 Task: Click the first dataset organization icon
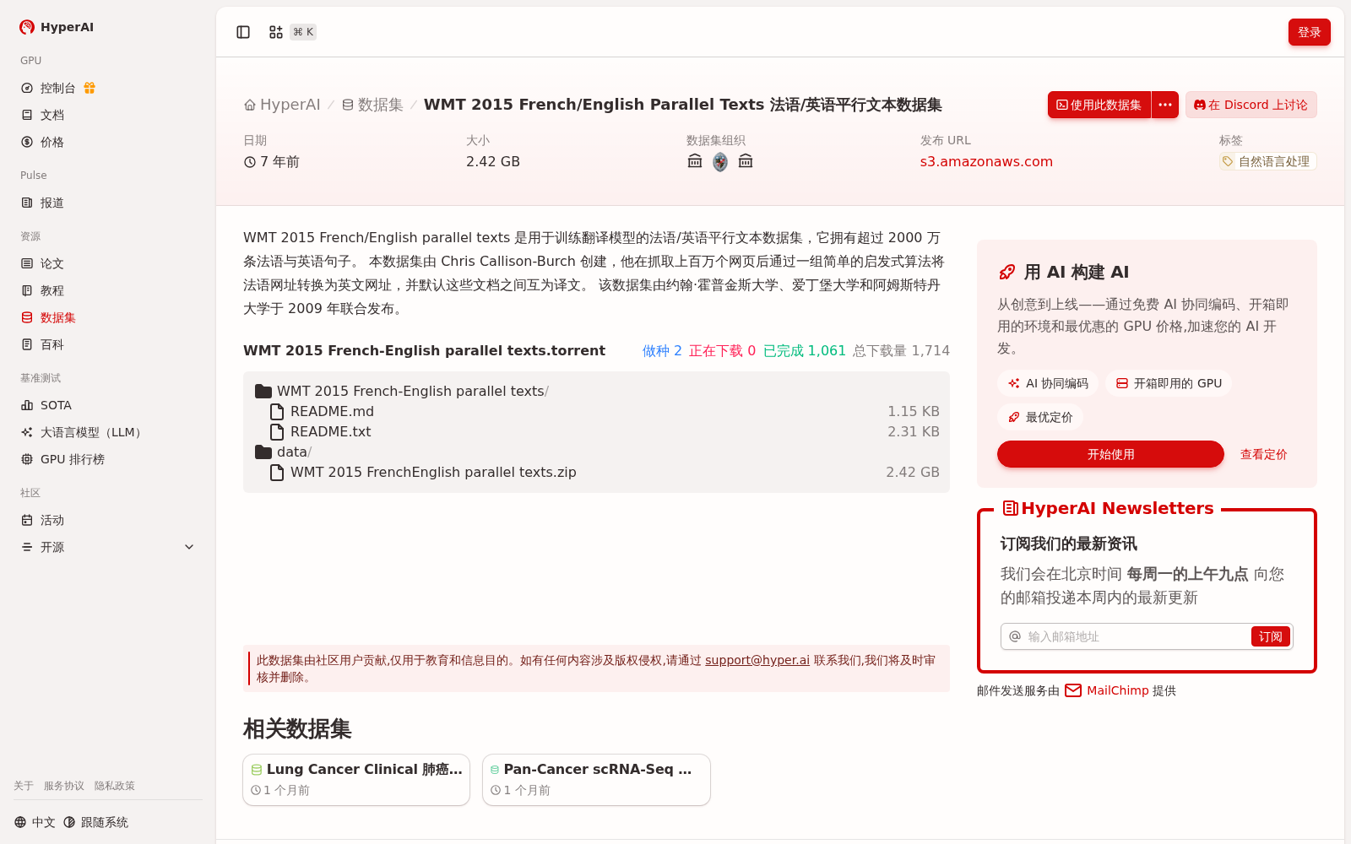[695, 161]
